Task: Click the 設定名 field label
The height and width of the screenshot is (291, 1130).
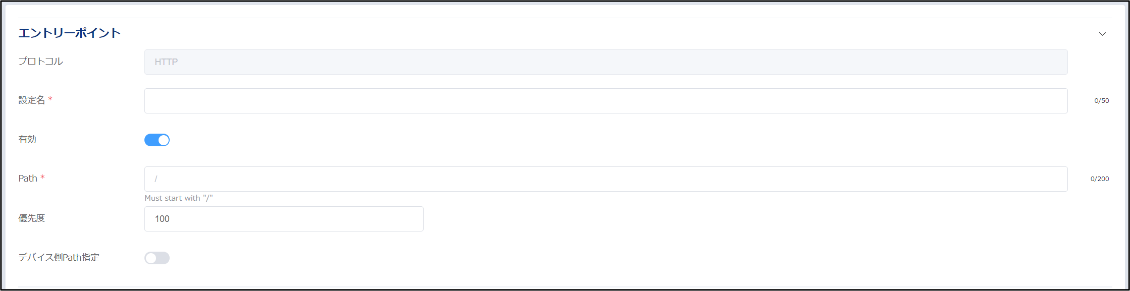Action: coord(32,100)
